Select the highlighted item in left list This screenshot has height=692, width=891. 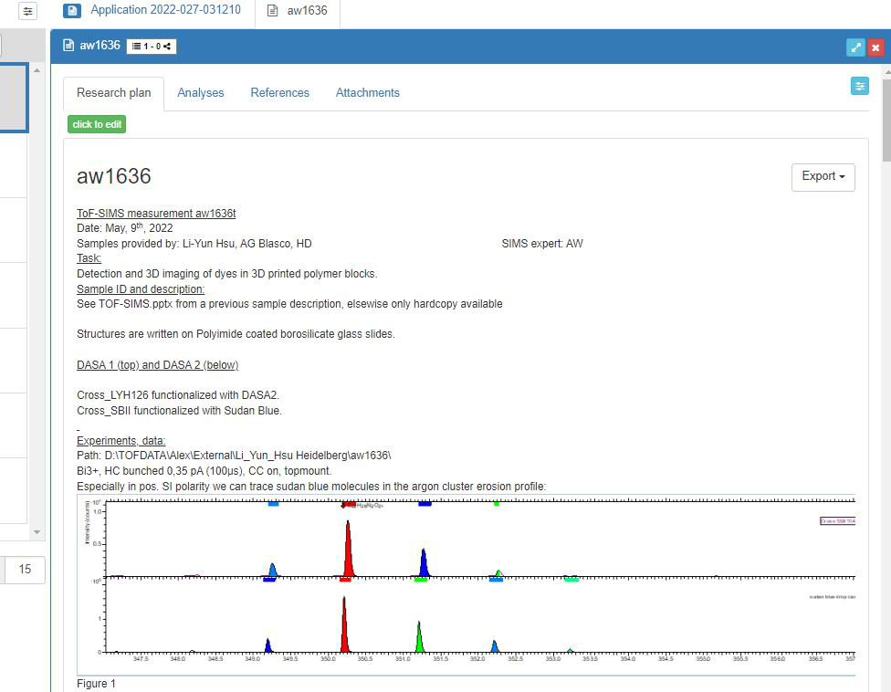click(x=14, y=98)
